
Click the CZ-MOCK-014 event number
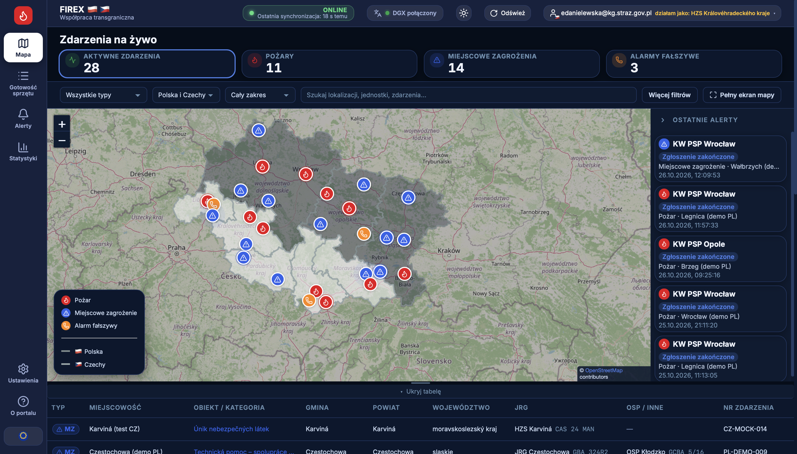coord(745,429)
